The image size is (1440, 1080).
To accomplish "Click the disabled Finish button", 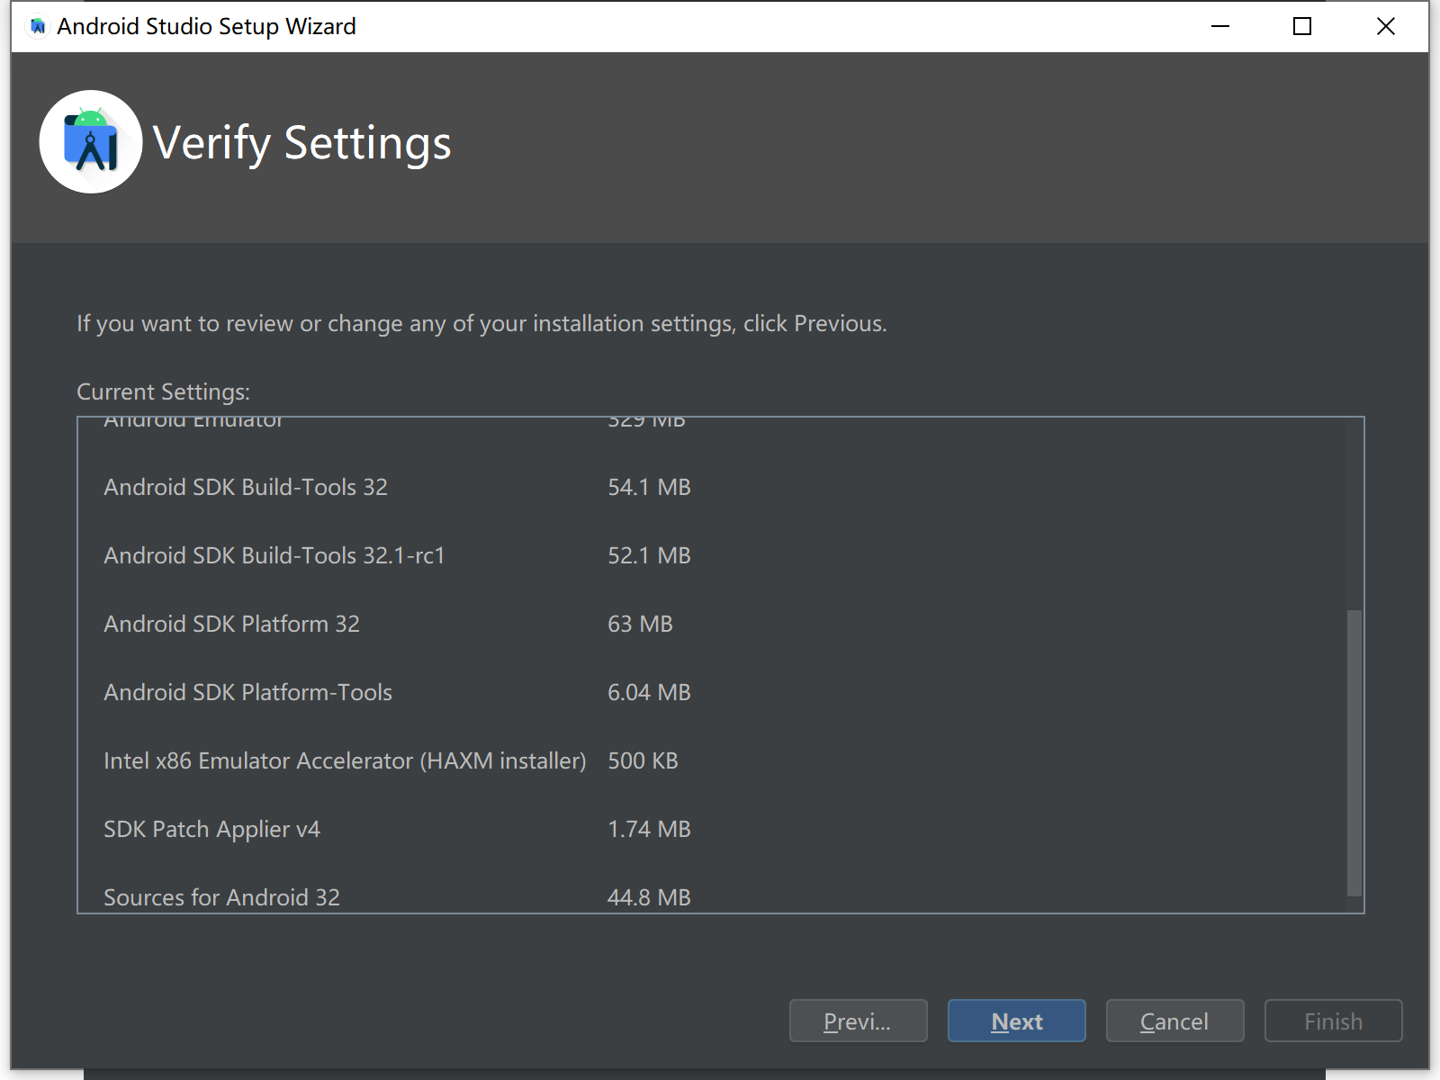I will click(x=1333, y=1021).
